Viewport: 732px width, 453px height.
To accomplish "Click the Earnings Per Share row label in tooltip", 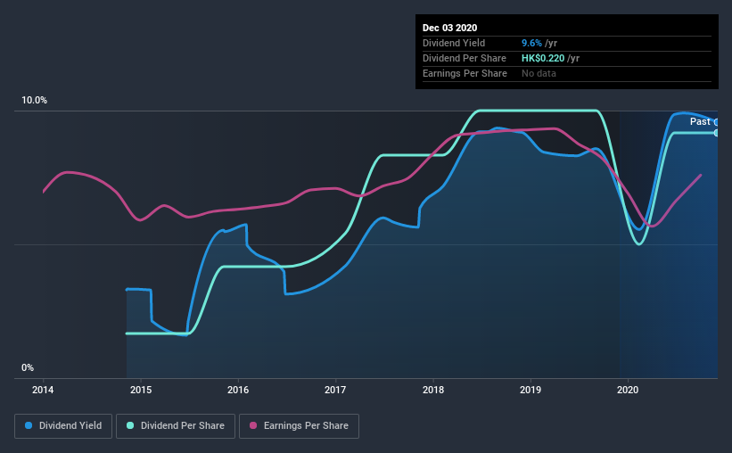I will tap(465, 73).
